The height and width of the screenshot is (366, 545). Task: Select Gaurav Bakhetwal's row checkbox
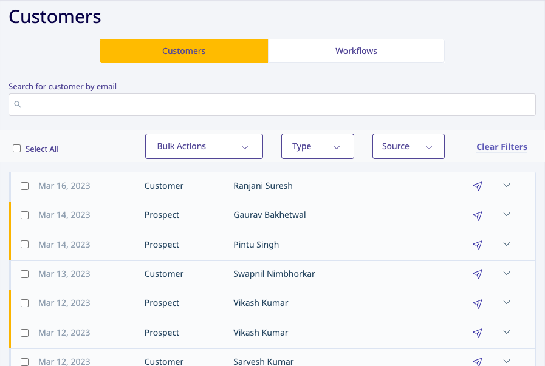coord(25,215)
